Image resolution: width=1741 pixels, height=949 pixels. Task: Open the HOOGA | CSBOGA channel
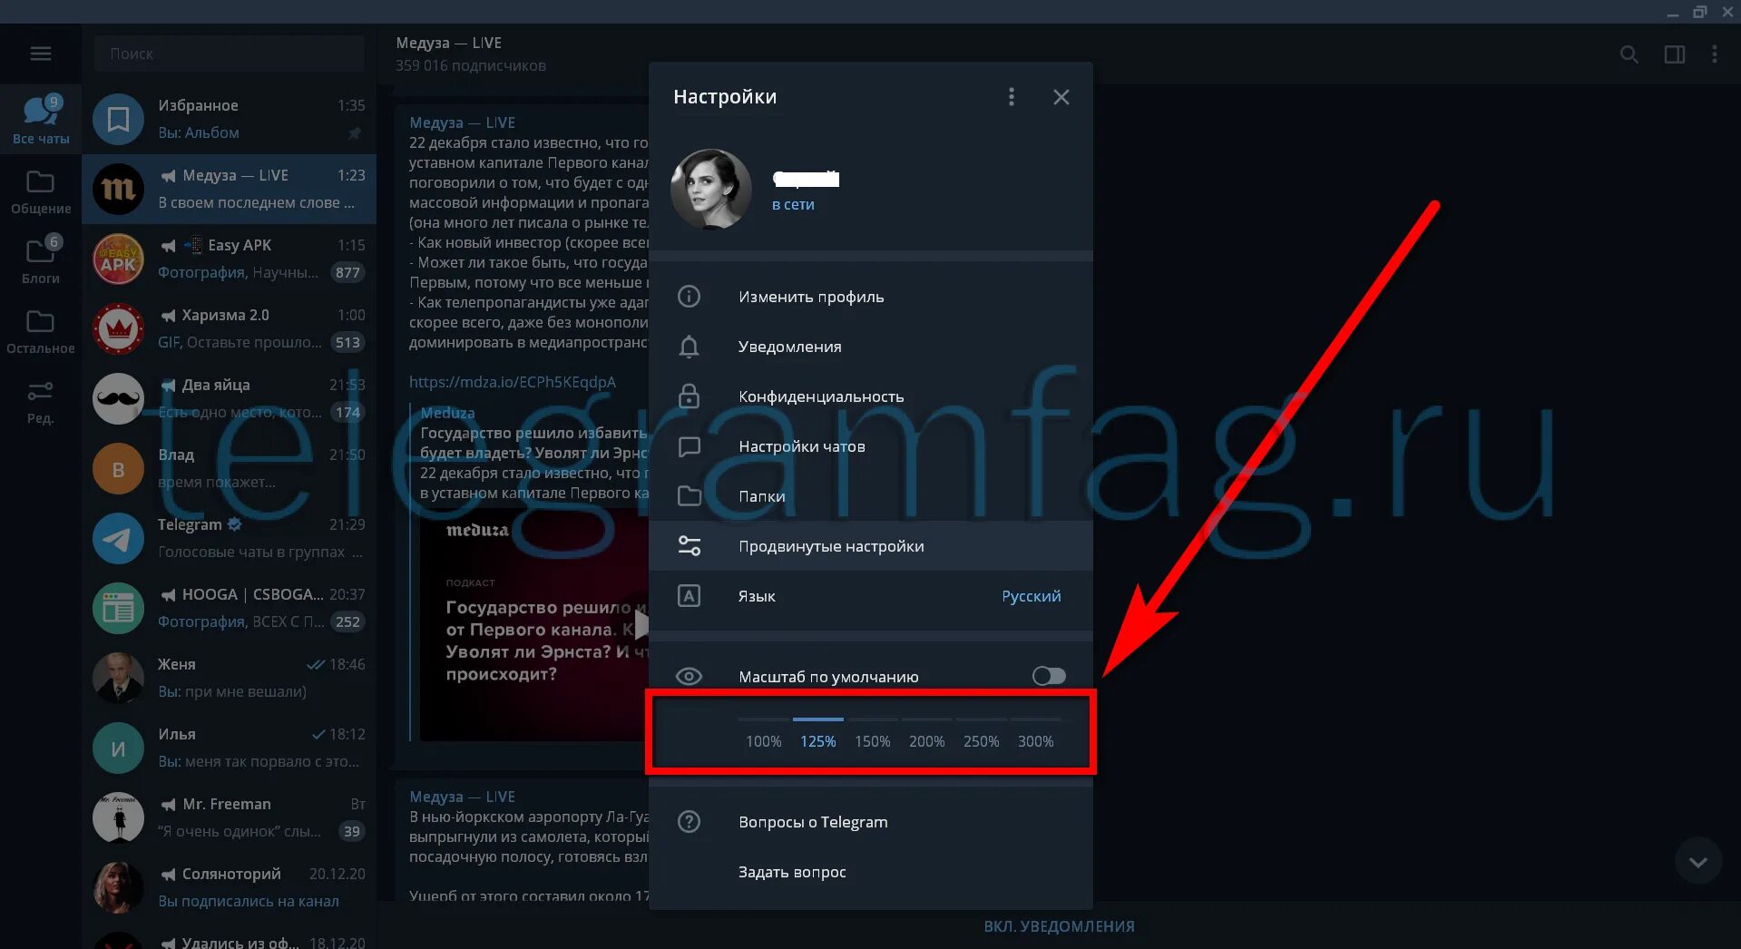(230, 608)
